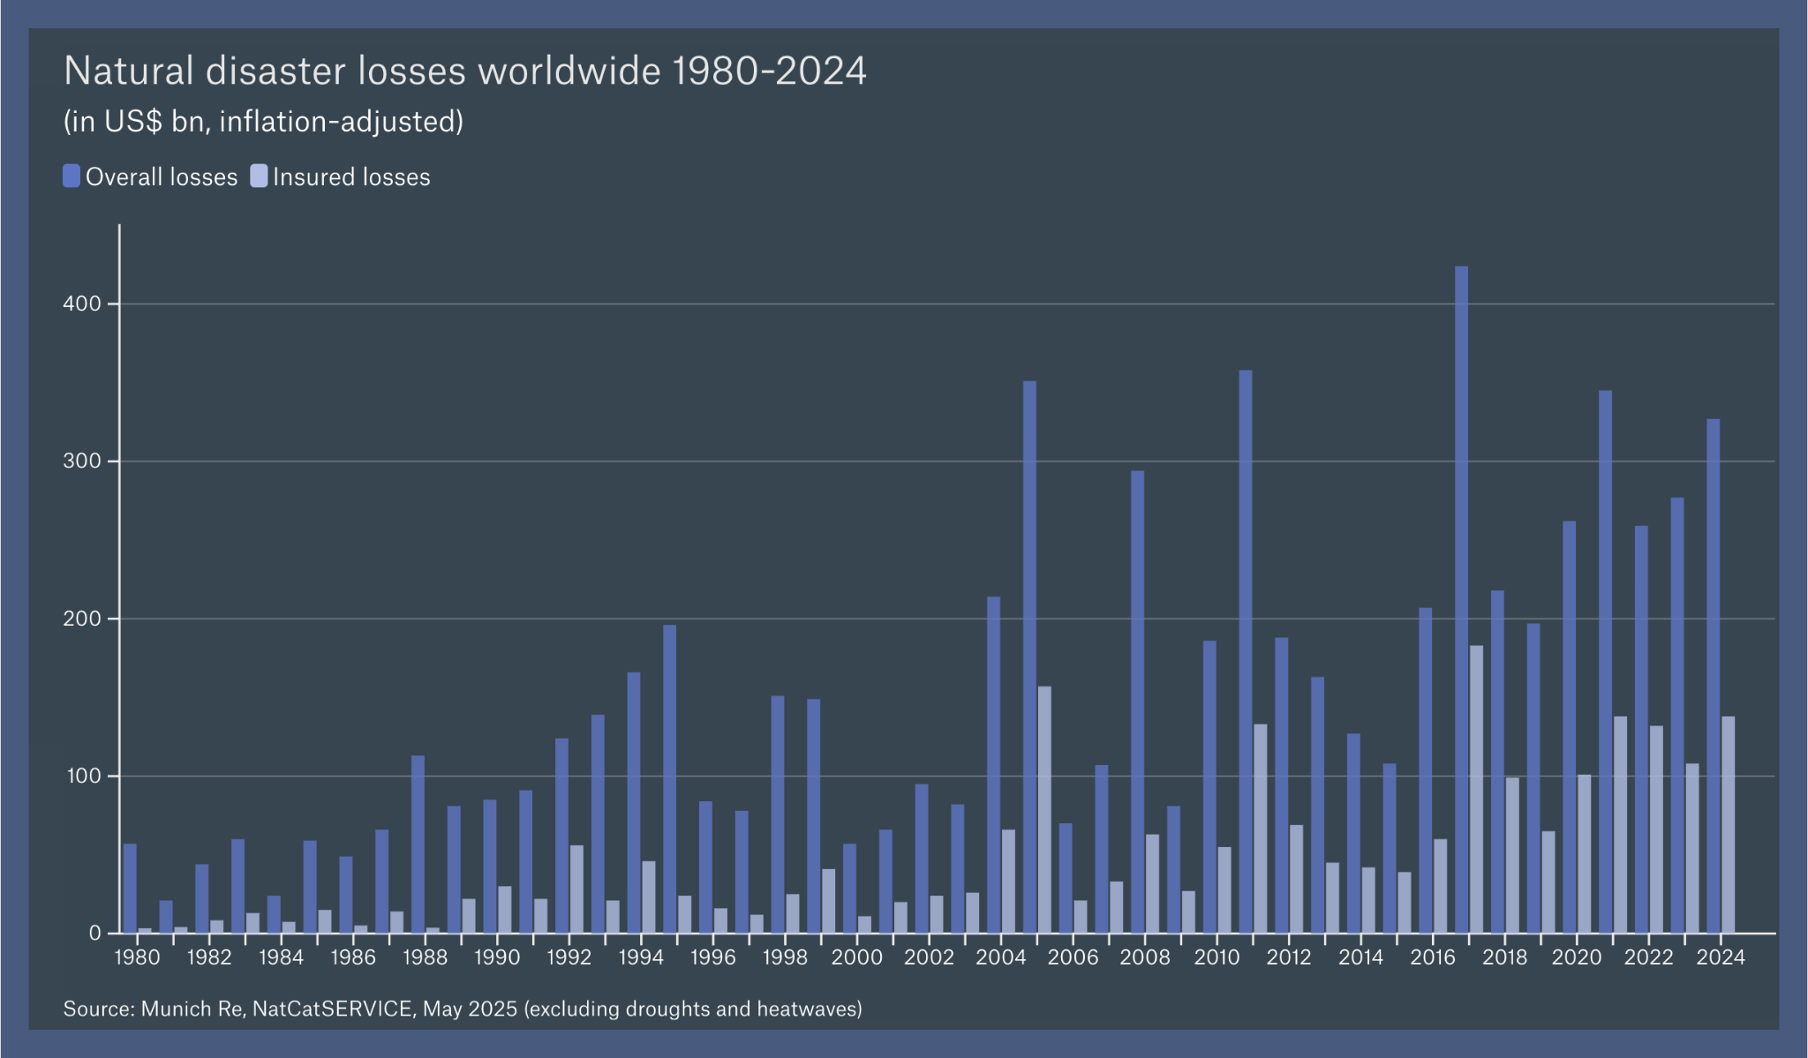Viewport: 1808px width, 1058px height.
Task: Click the Insured losses legend marker
Action: [x=260, y=176]
